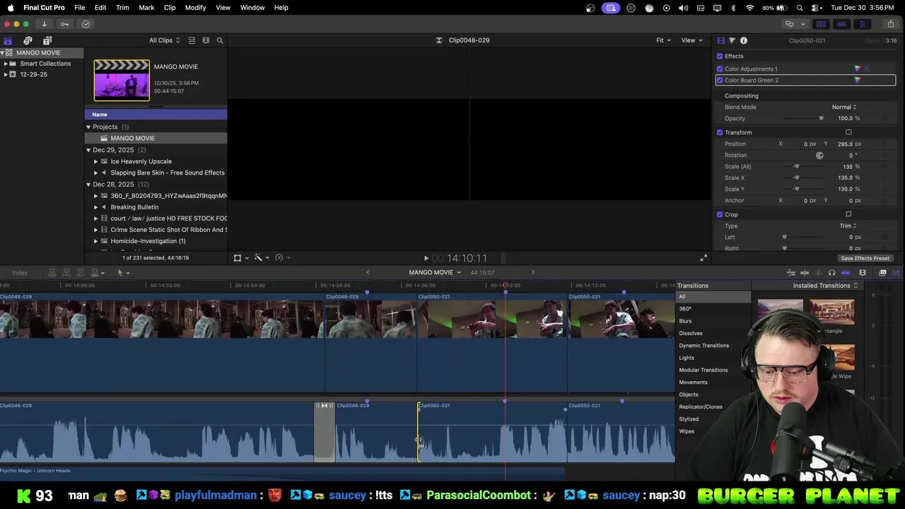Uncheck the Transform checkbox
905x509 pixels.
720,132
